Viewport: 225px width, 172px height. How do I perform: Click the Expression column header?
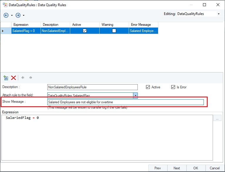point(26,25)
